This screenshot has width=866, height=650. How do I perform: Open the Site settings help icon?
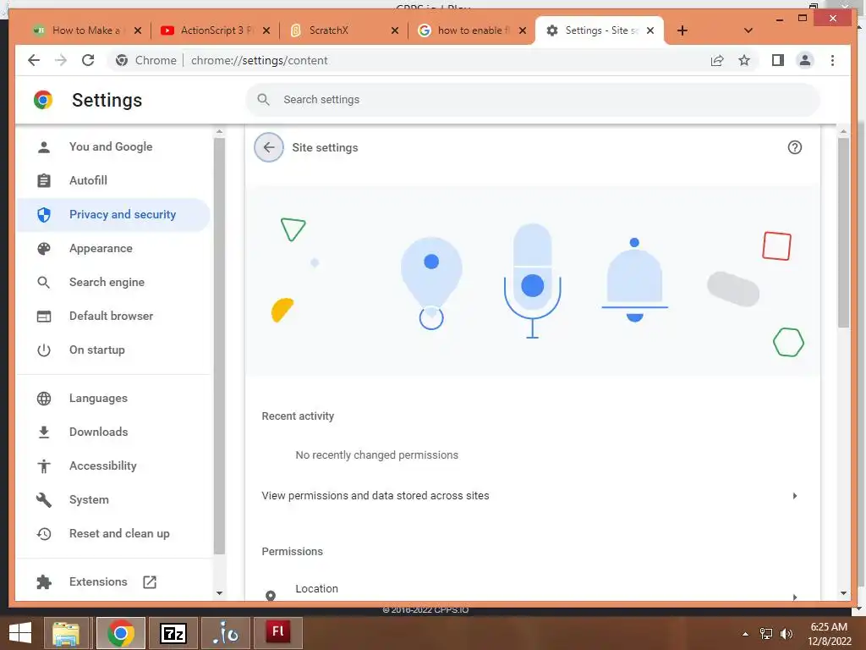click(x=794, y=147)
